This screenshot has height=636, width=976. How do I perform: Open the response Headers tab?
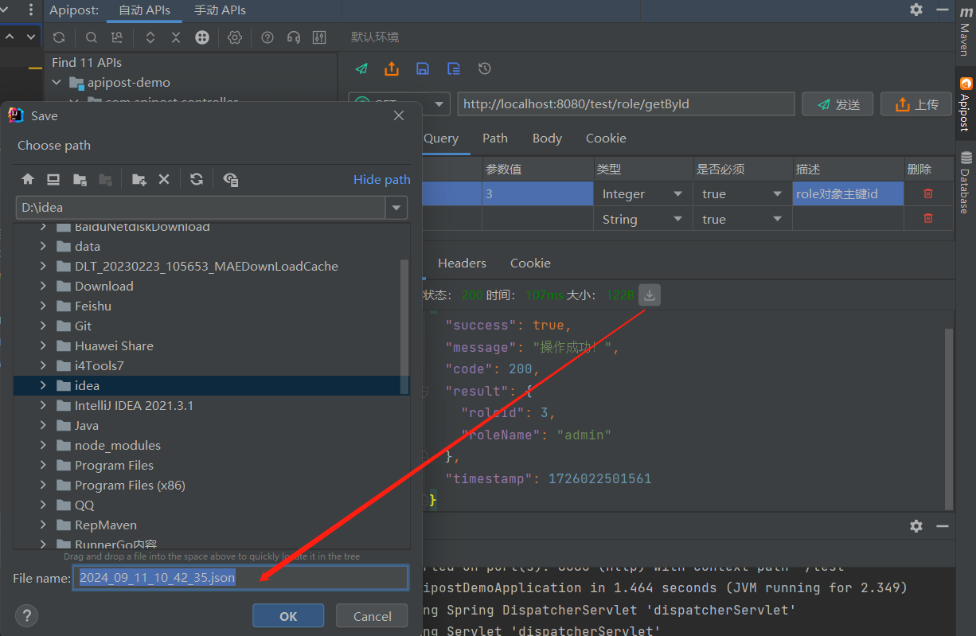tap(462, 263)
